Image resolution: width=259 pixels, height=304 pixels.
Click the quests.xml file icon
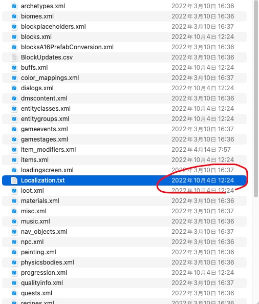pos(14,293)
